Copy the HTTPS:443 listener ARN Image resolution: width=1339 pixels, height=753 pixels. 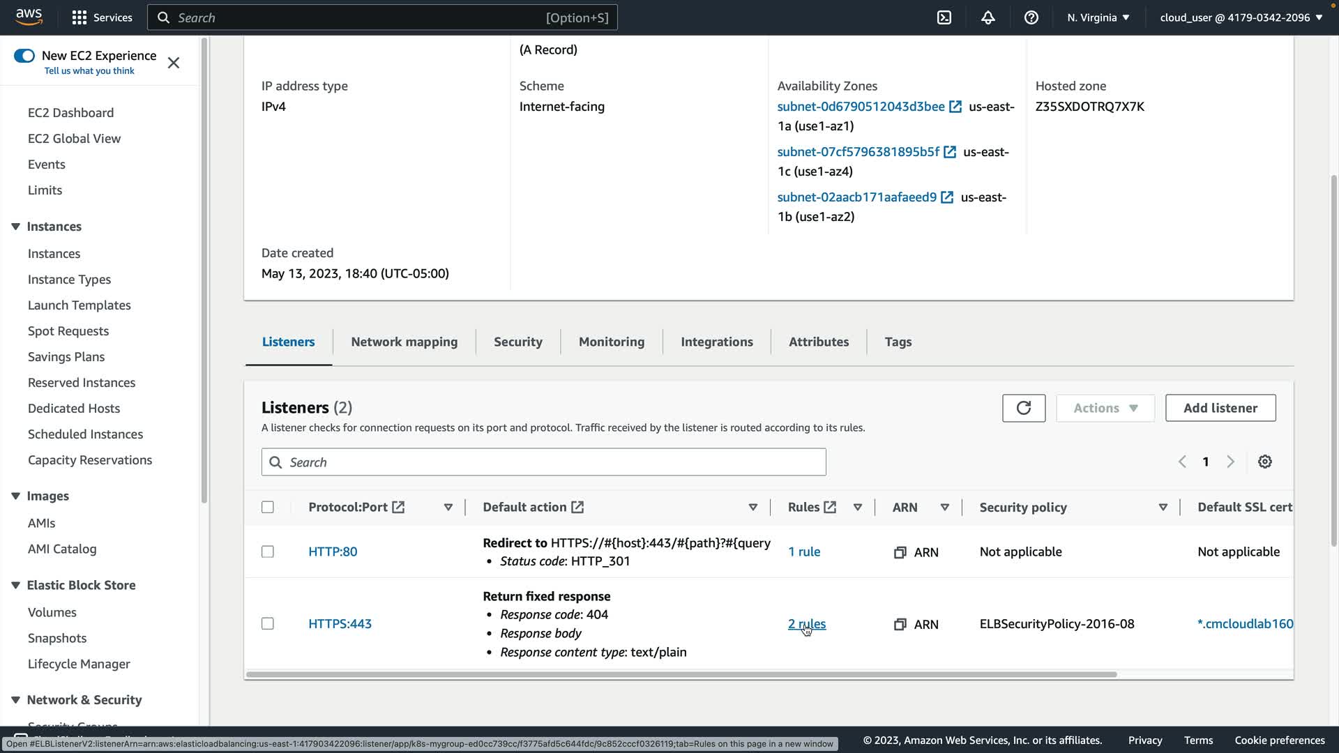(x=900, y=624)
